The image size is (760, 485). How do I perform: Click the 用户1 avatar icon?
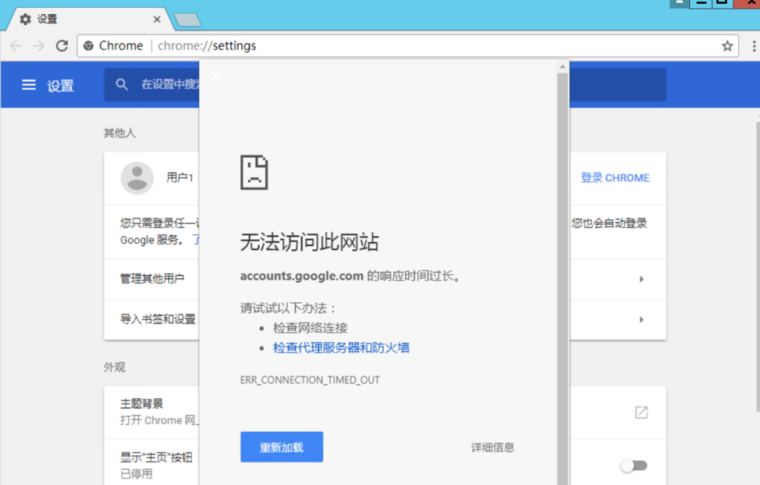click(137, 178)
